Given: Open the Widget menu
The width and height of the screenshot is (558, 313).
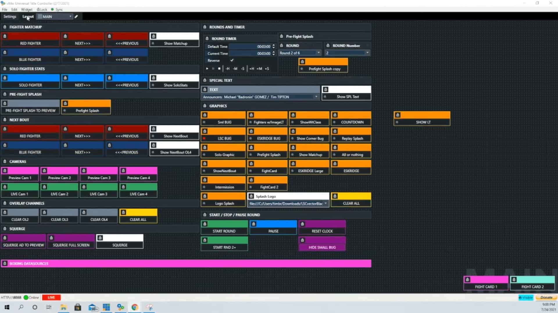Looking at the screenshot, I should tap(26, 9).
